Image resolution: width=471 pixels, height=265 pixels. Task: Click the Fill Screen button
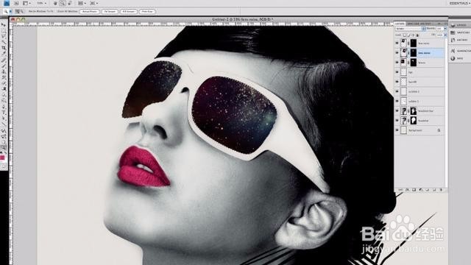pos(129,12)
